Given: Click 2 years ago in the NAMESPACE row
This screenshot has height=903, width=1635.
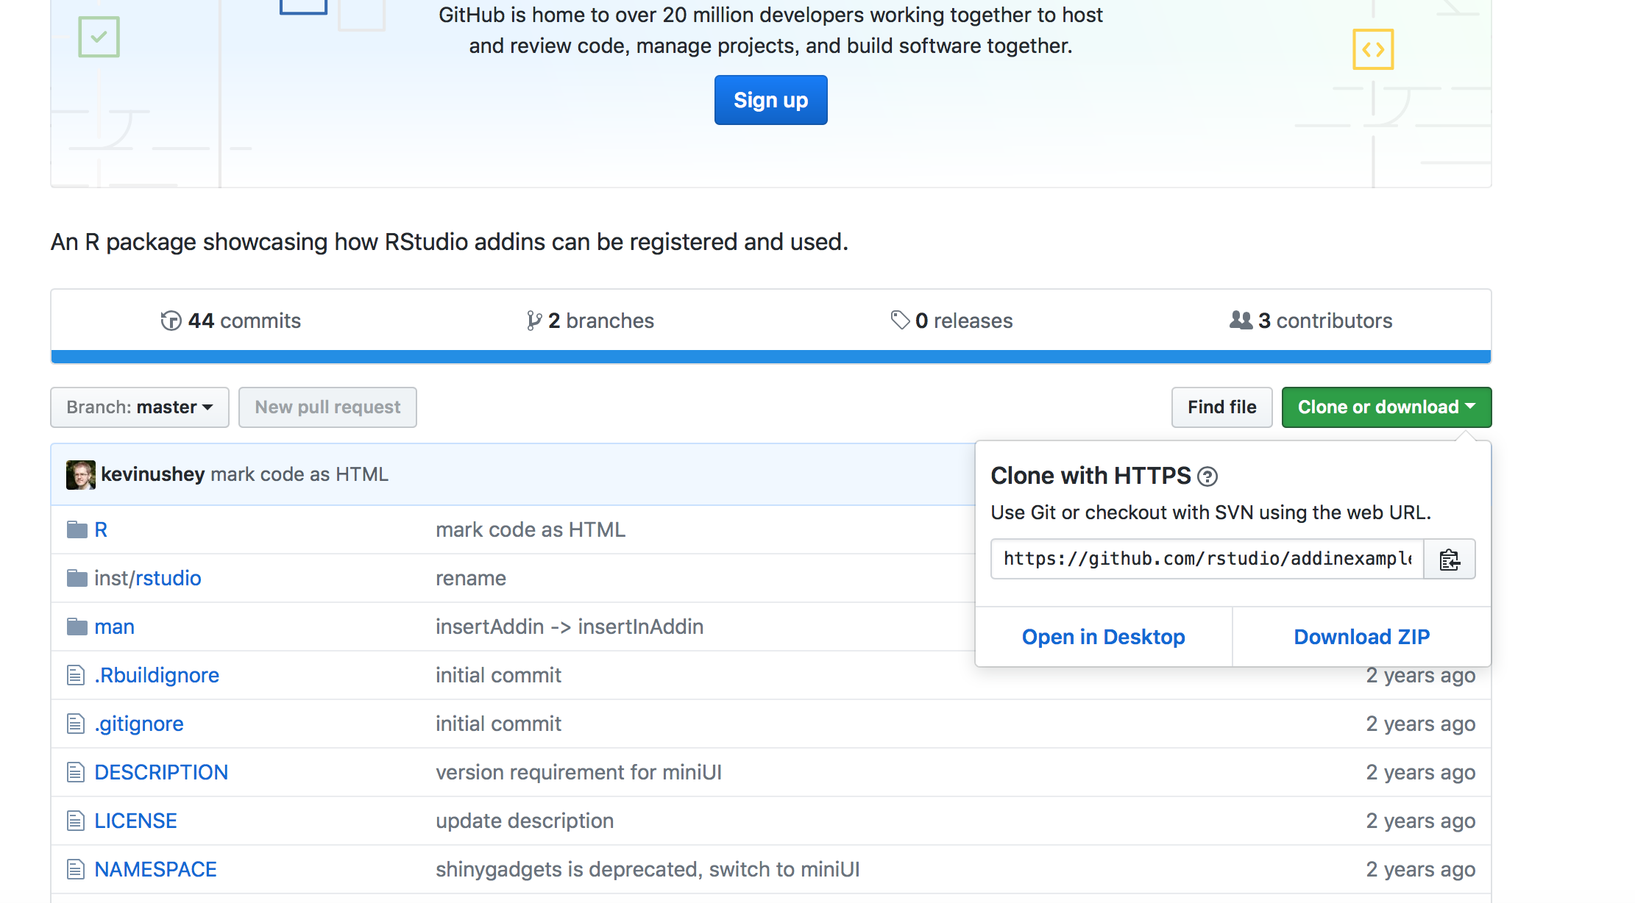Looking at the screenshot, I should 1420,869.
